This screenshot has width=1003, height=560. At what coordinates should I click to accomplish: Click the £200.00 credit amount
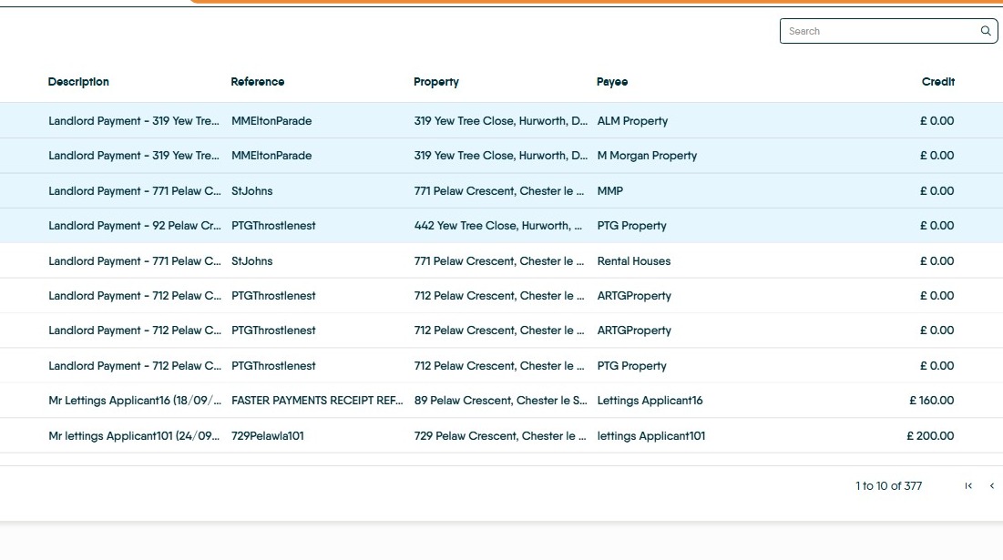(x=930, y=436)
